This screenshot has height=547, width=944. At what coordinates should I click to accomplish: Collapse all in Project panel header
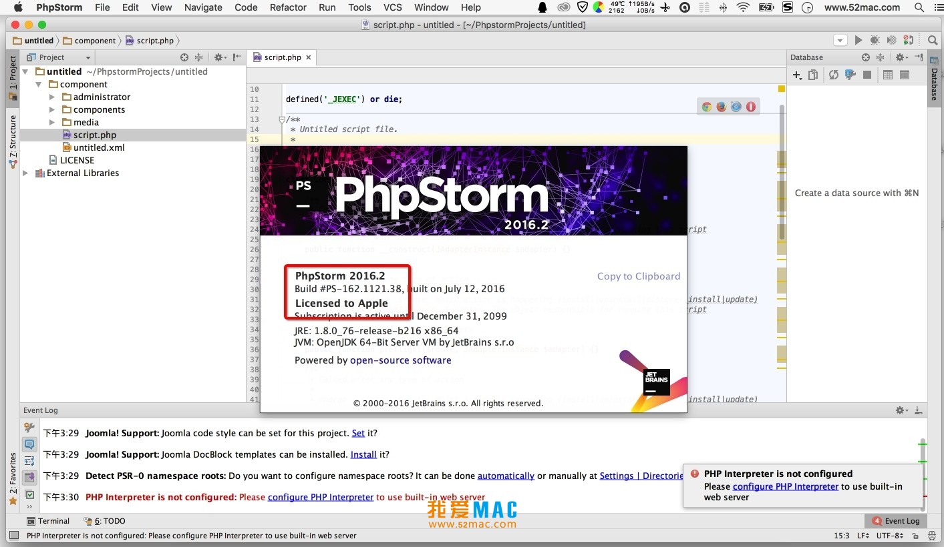(199, 57)
